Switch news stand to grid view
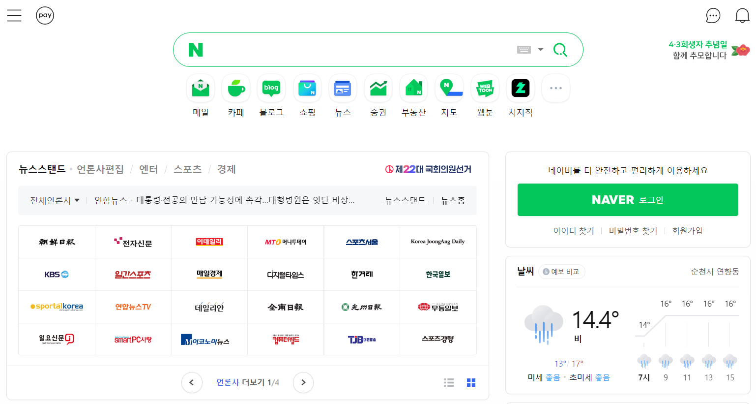 click(470, 382)
